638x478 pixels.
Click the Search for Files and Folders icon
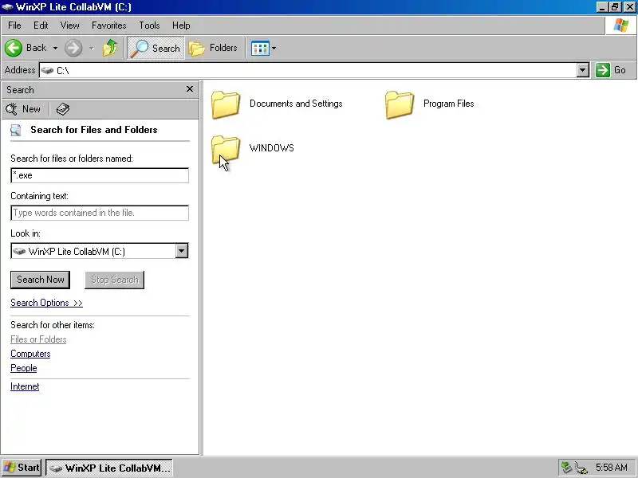pyautogui.click(x=16, y=130)
